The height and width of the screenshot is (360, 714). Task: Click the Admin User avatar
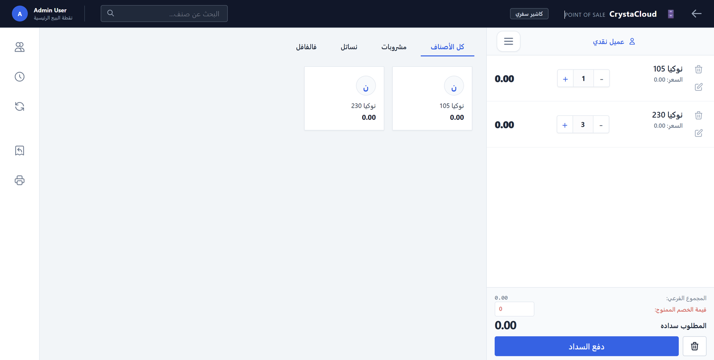[x=20, y=14]
